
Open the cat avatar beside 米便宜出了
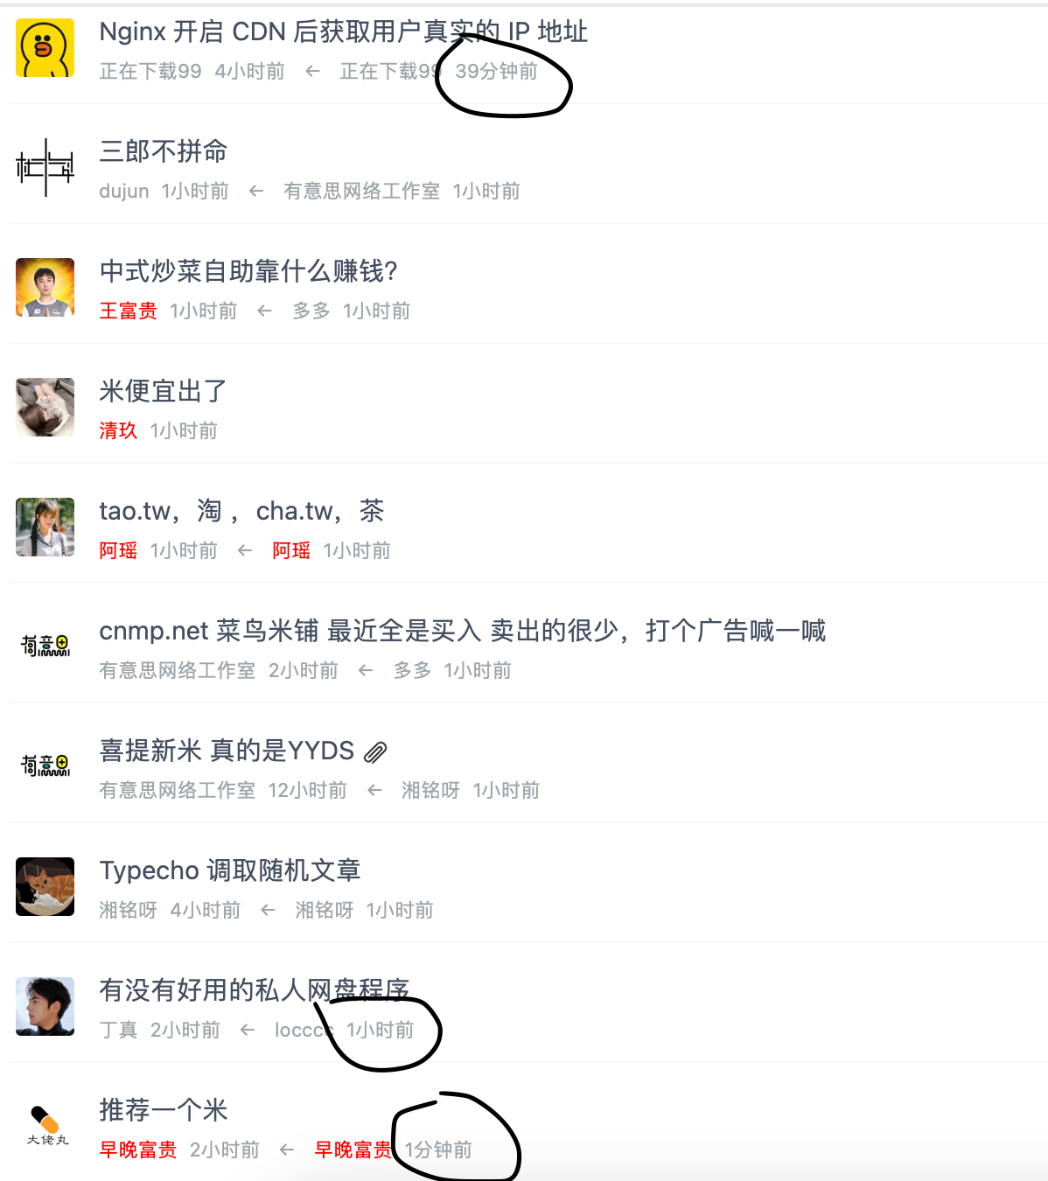tap(45, 407)
